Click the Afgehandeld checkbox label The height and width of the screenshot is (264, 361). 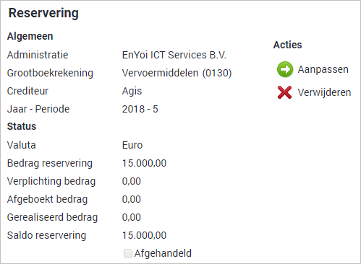(163, 253)
